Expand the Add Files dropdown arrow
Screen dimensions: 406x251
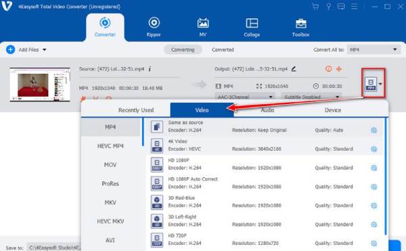[44, 49]
